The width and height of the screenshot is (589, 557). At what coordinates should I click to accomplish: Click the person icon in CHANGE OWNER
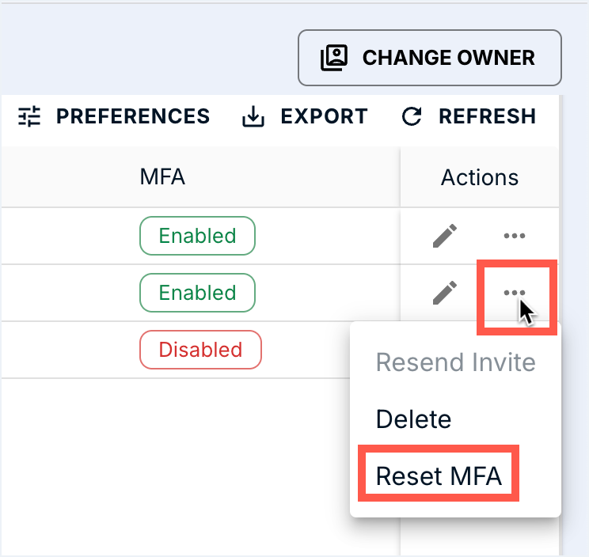[335, 58]
